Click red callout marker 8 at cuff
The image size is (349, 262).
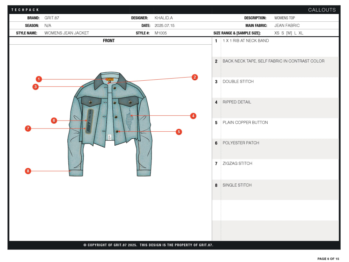coord(28,171)
